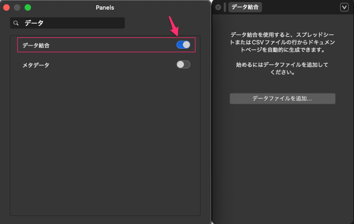Screen dimensions: 354x224
Task: Close the Panels window with the red button
Action: pyautogui.click(x=7, y=7)
